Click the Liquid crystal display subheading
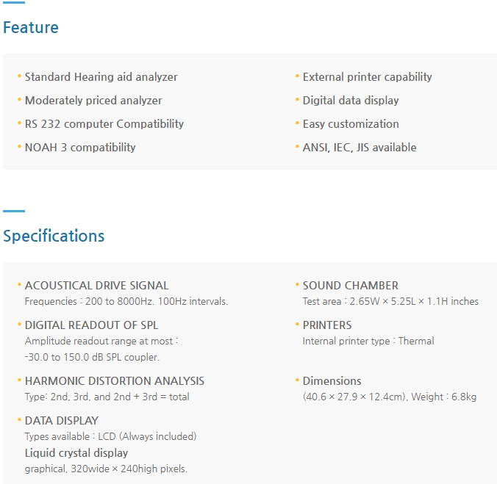 [76, 453]
